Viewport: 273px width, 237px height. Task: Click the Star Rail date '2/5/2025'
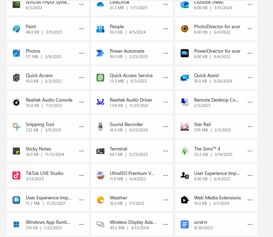(223, 130)
